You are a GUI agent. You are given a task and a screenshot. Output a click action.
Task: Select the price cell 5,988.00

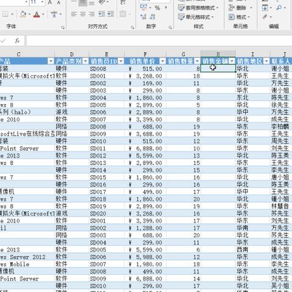tap(145, 257)
